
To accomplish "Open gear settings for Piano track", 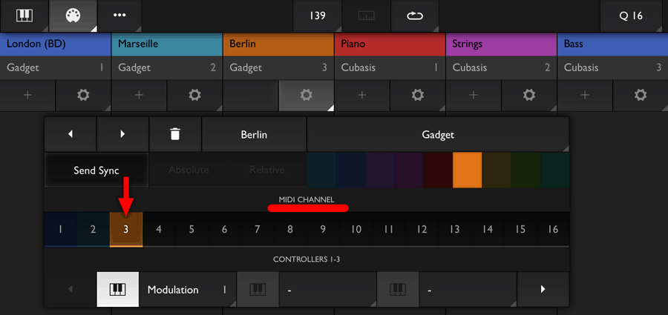I will pos(417,96).
